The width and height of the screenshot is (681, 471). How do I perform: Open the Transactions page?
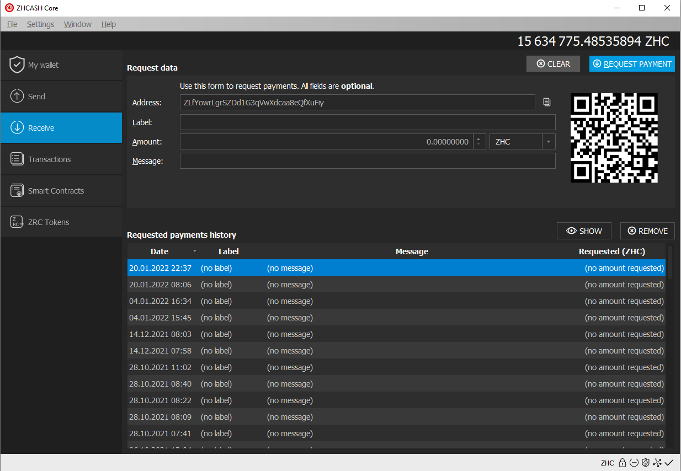[x=61, y=159]
